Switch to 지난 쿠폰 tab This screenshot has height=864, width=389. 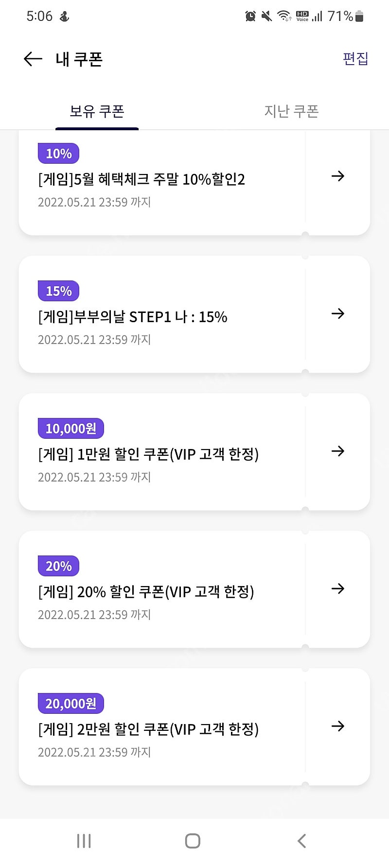[x=291, y=111]
